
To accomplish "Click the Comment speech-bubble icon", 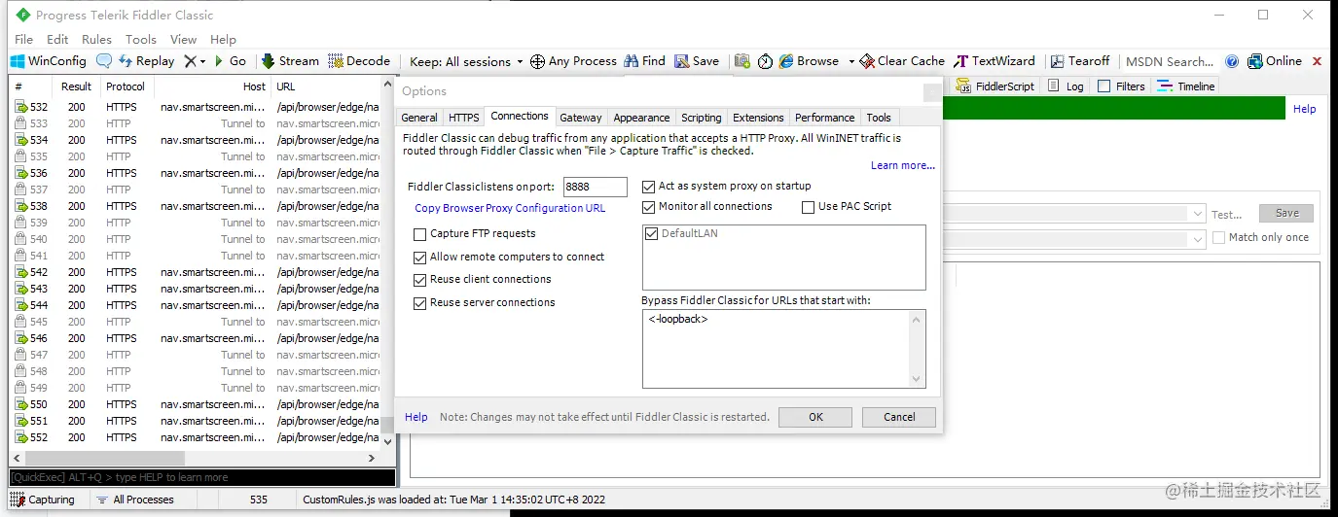I will (104, 60).
